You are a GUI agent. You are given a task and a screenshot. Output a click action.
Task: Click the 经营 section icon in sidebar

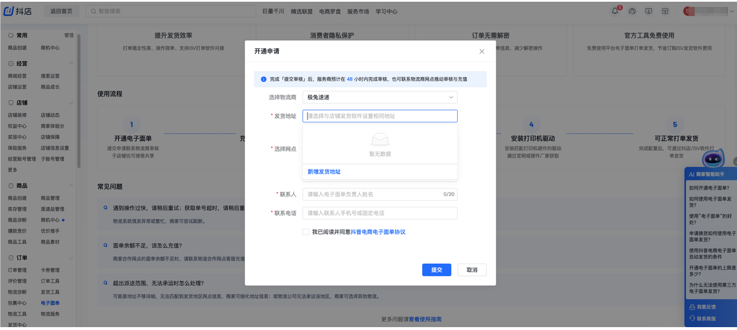[x=11, y=63]
